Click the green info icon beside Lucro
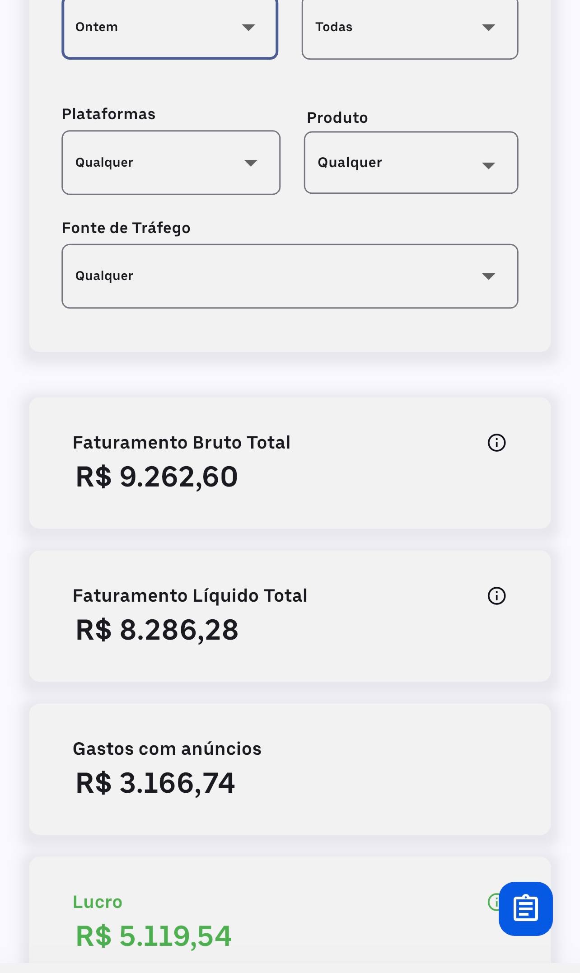Viewport: 580px width, 973px height. click(x=493, y=902)
